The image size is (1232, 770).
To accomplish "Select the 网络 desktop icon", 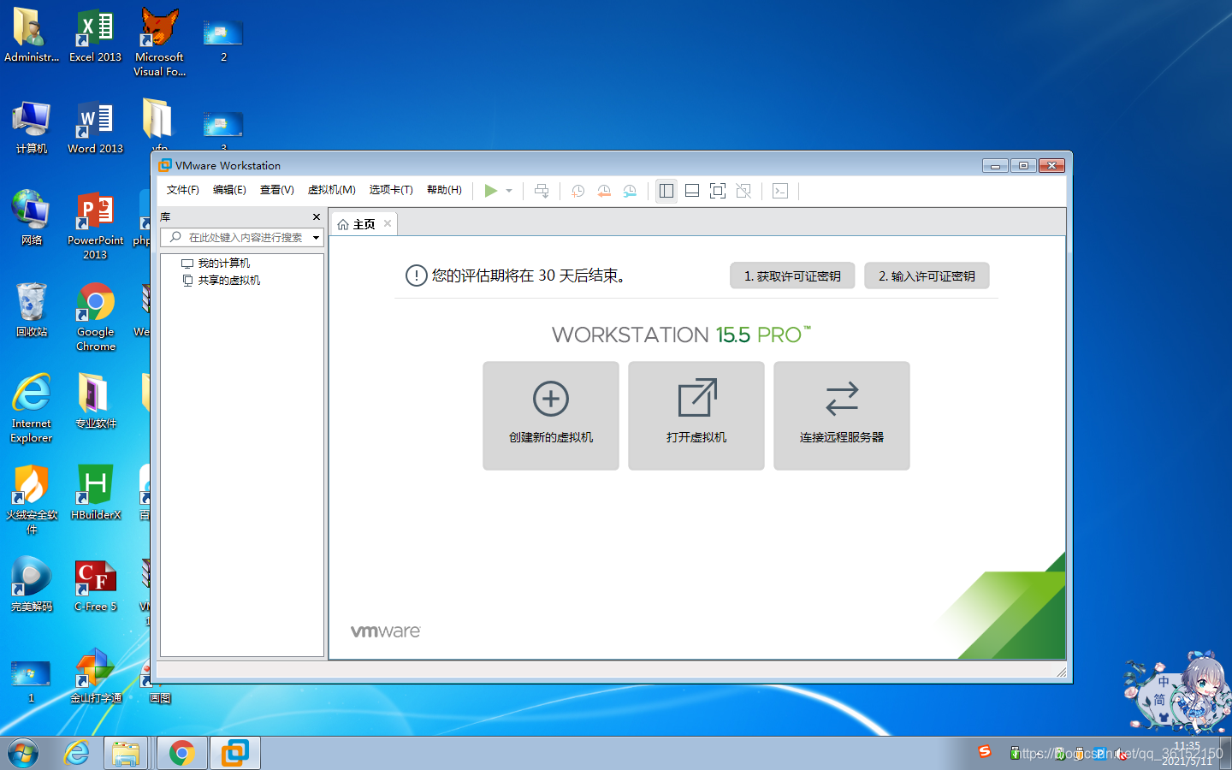I will (x=32, y=218).
